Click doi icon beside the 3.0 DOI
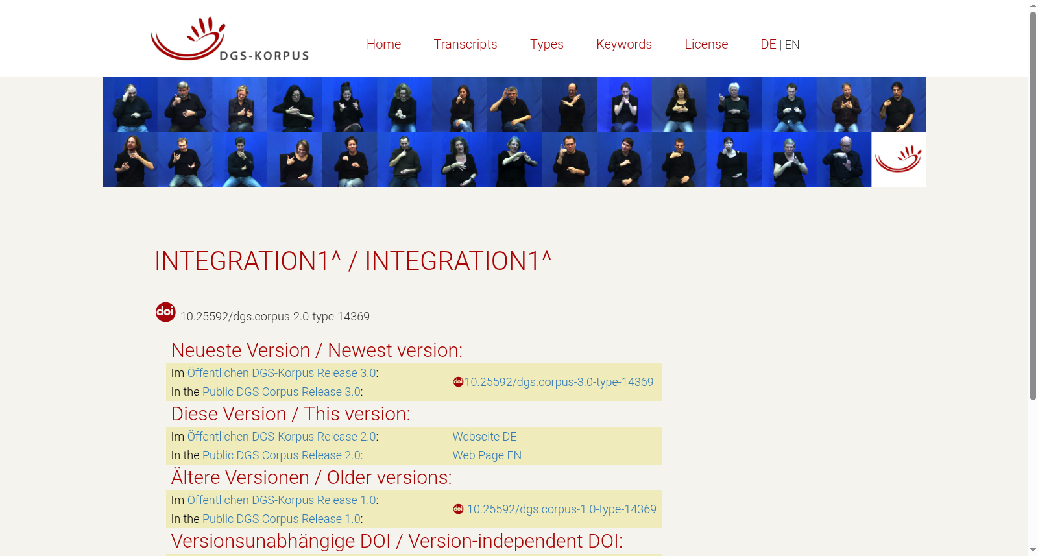The width and height of the screenshot is (1038, 556). (458, 382)
